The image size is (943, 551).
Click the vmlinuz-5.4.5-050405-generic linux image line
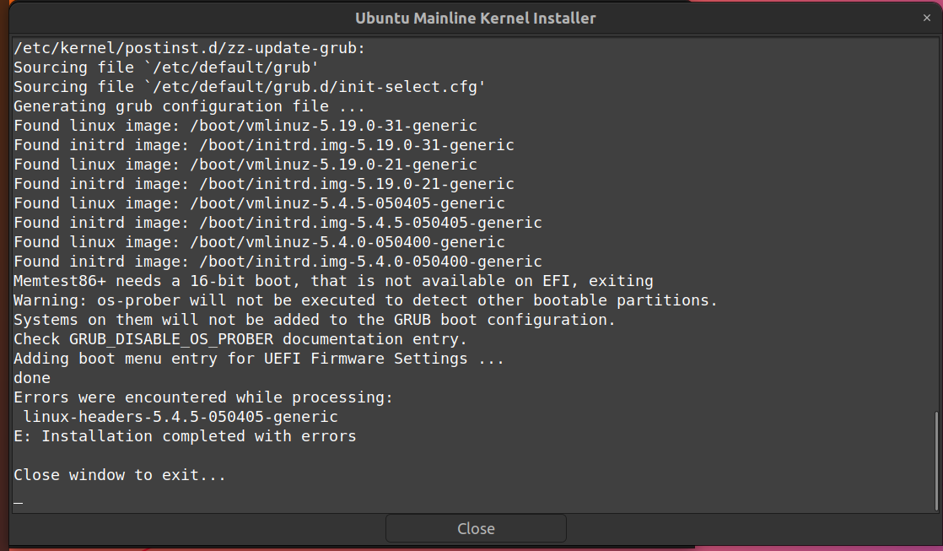pyautogui.click(x=259, y=203)
